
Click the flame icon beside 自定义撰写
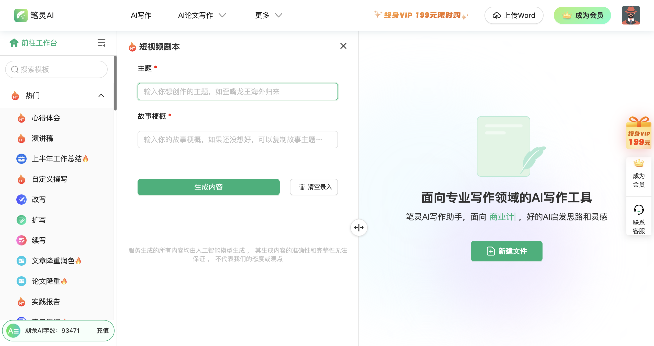(21, 179)
